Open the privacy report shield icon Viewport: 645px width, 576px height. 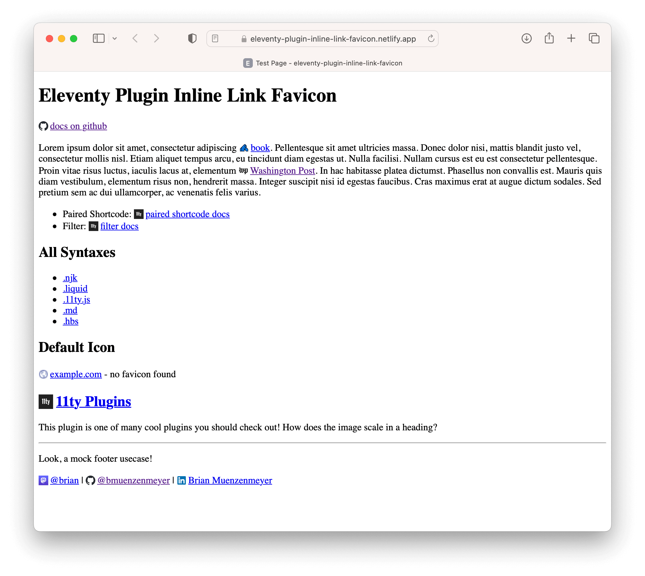[192, 39]
